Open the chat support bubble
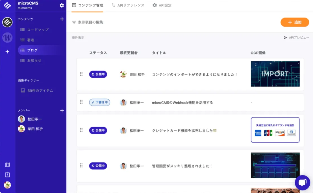 tap(302, 183)
